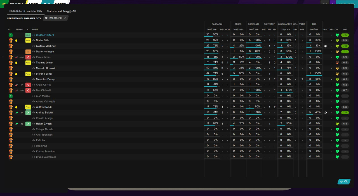This screenshot has width=358, height=196.
Task: Click Ángel Correa's red substituted-off arrow badge
Action: [28, 85]
